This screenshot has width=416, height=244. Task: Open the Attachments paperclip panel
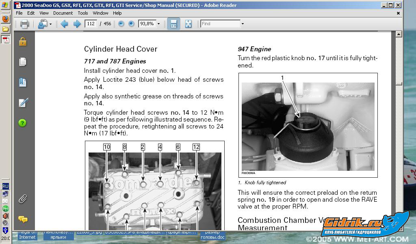(23, 199)
